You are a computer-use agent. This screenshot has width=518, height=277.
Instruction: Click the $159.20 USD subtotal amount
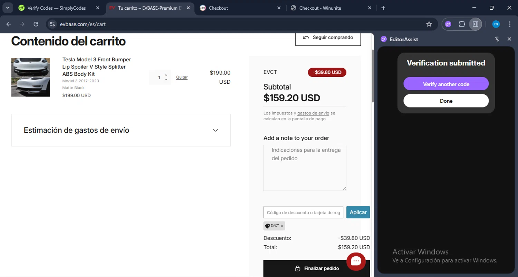[292, 98]
